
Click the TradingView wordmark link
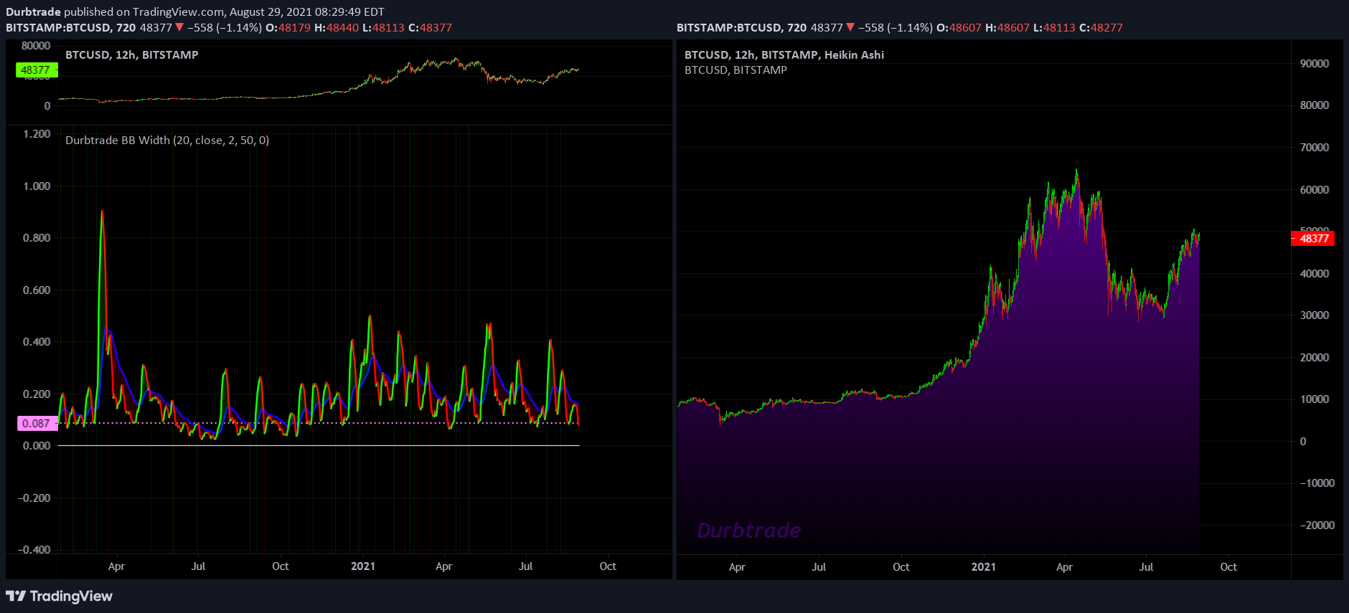[x=71, y=596]
